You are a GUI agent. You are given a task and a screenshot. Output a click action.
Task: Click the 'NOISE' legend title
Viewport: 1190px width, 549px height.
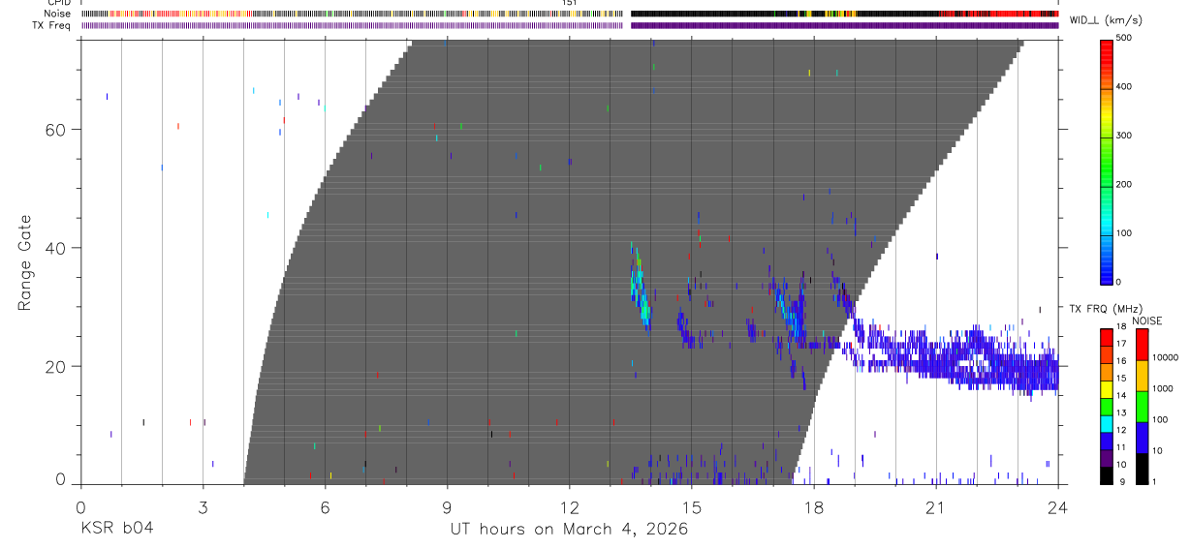[x=1148, y=320]
